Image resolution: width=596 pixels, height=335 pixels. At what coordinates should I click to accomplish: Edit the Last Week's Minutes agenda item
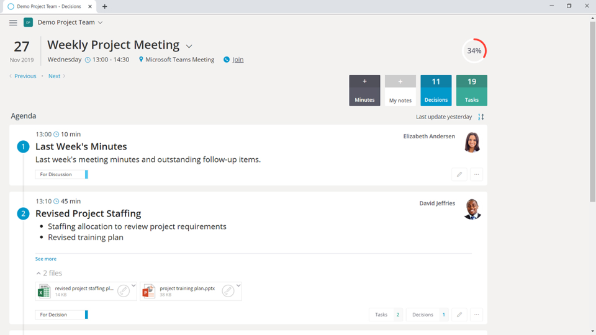coord(459,174)
